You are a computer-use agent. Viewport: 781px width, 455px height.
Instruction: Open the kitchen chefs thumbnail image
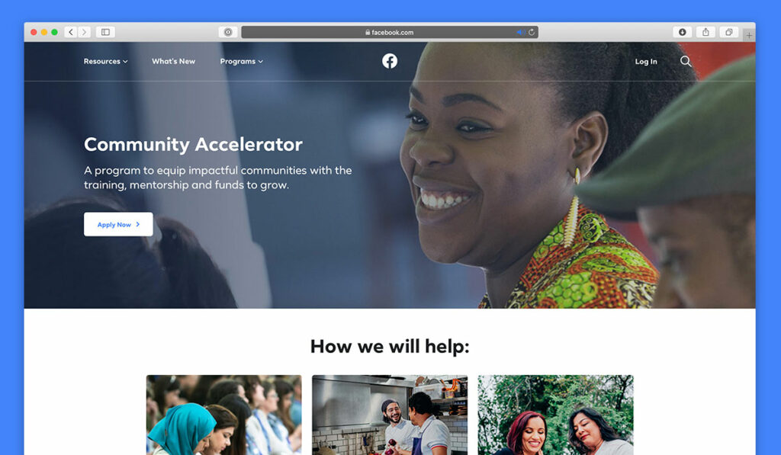(390, 415)
